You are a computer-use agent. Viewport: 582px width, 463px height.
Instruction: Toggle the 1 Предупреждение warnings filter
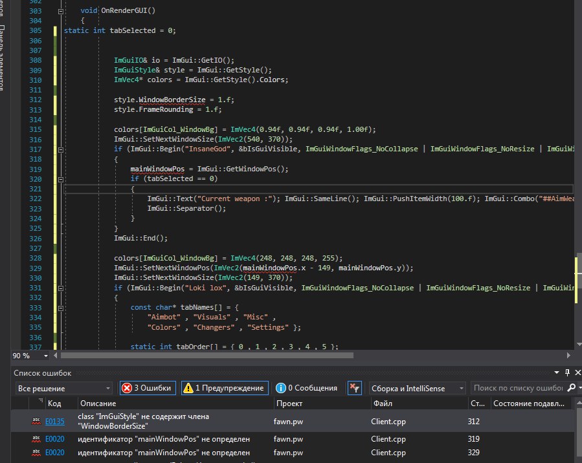224,388
